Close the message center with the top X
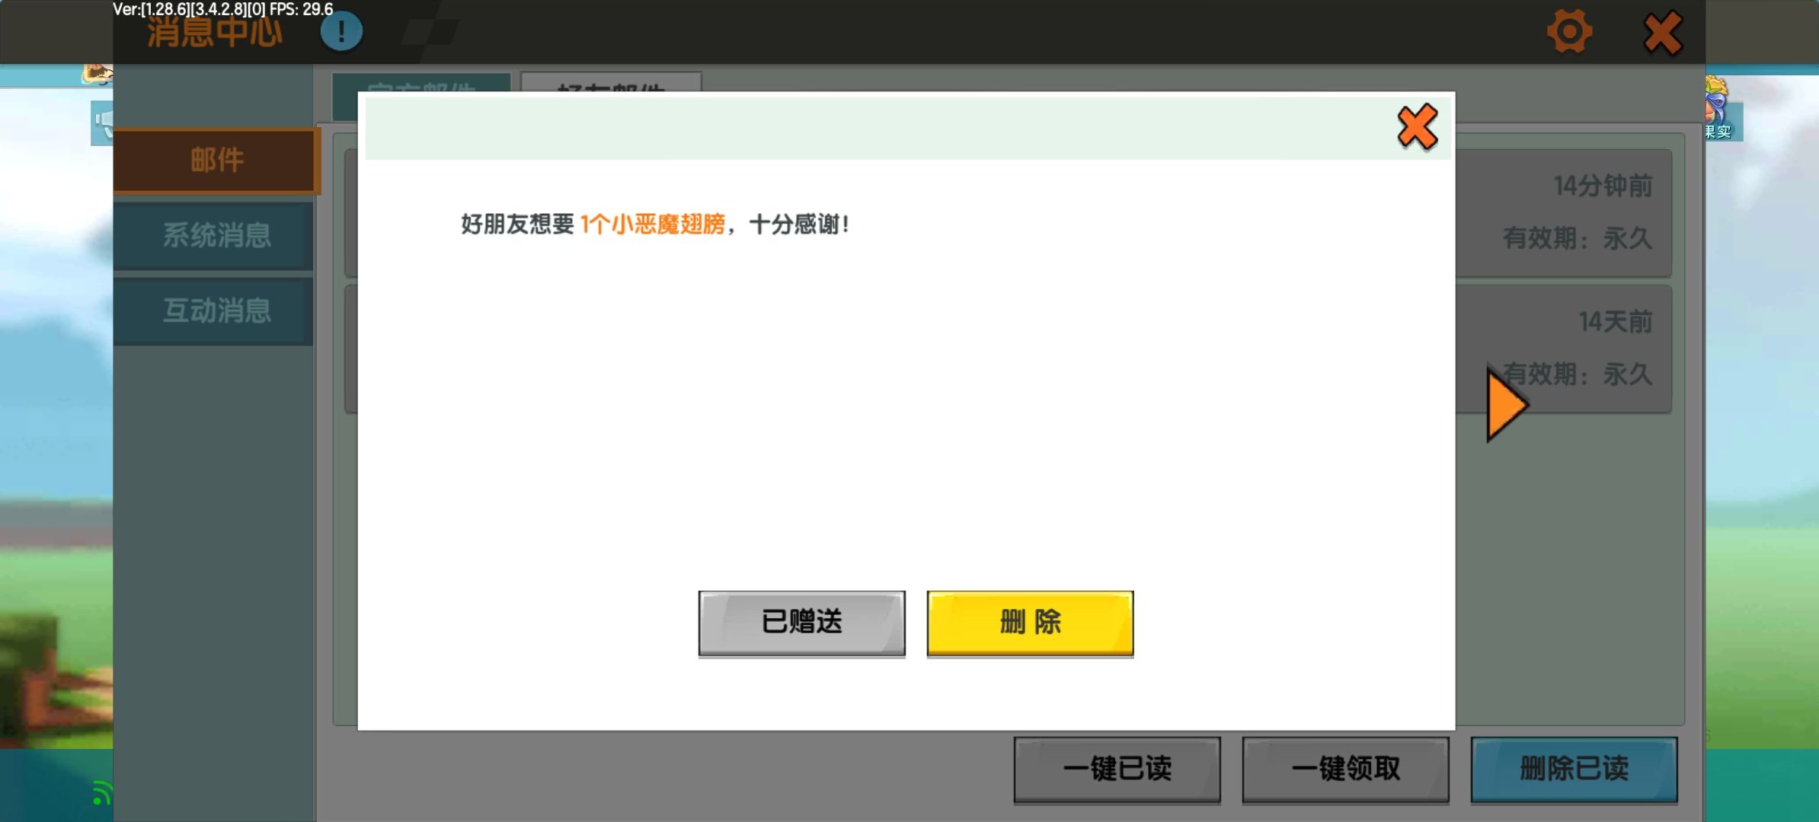1819x822 pixels. pyautogui.click(x=1662, y=33)
